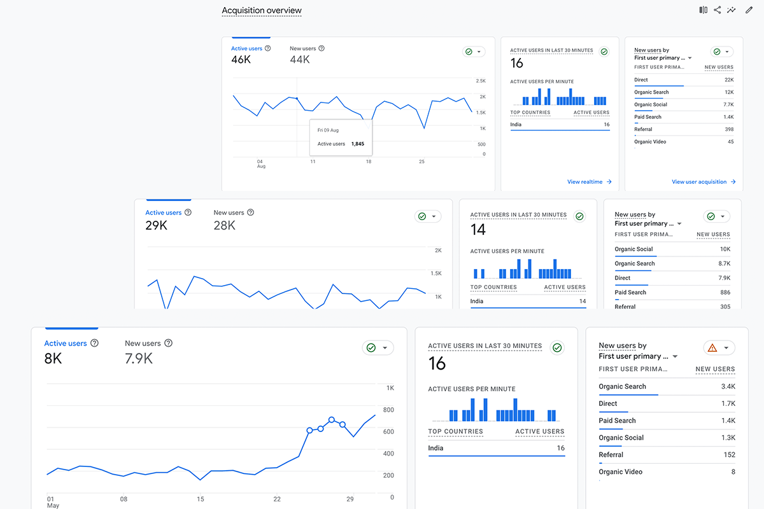This screenshot has height=509, width=764.
Task: Expand data quality dropdown in 46K chart card
Action: click(474, 52)
